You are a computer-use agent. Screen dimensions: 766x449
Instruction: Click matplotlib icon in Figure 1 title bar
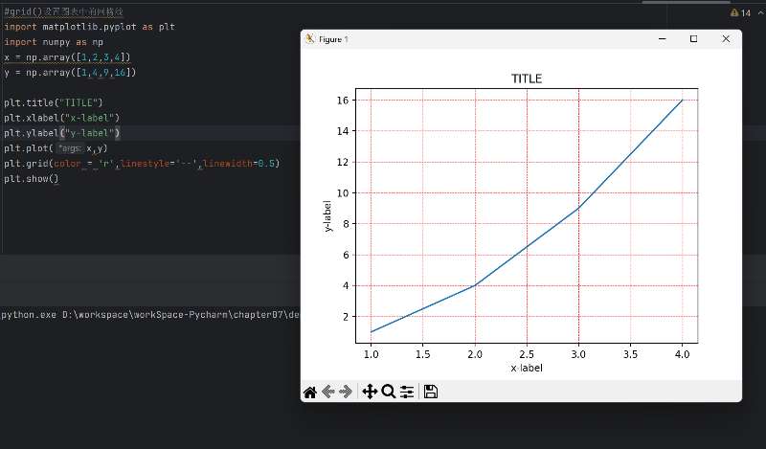(x=309, y=39)
